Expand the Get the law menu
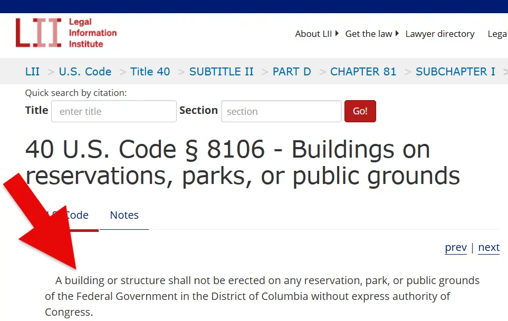This screenshot has width=508, height=321. tap(371, 34)
